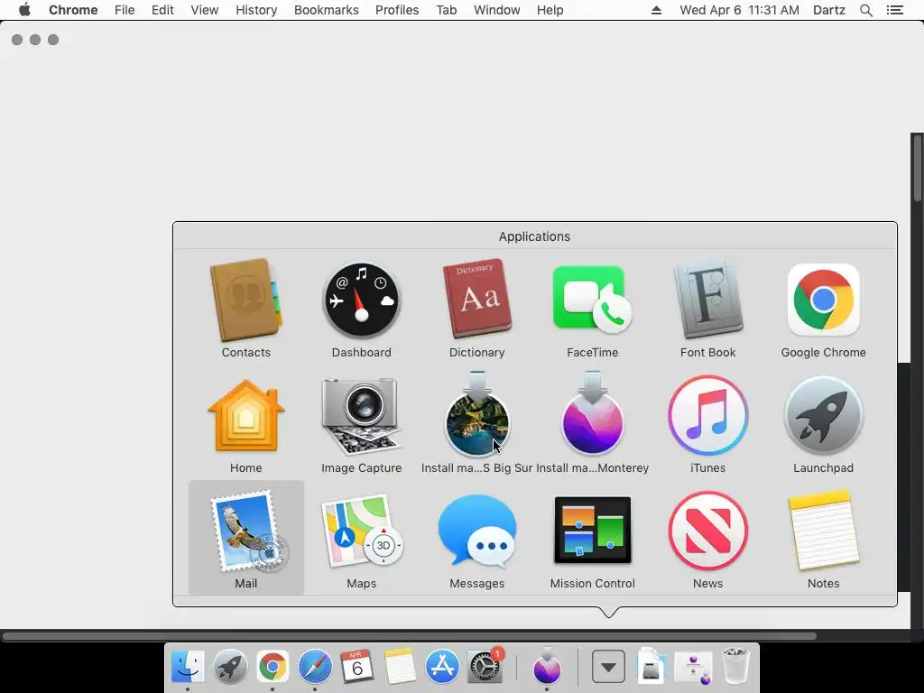Open Notification Center list icon

point(895,10)
